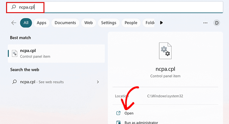The height and width of the screenshot is (124, 229).
Task: Open the three-dot options menu
Action: [x=205, y=23]
